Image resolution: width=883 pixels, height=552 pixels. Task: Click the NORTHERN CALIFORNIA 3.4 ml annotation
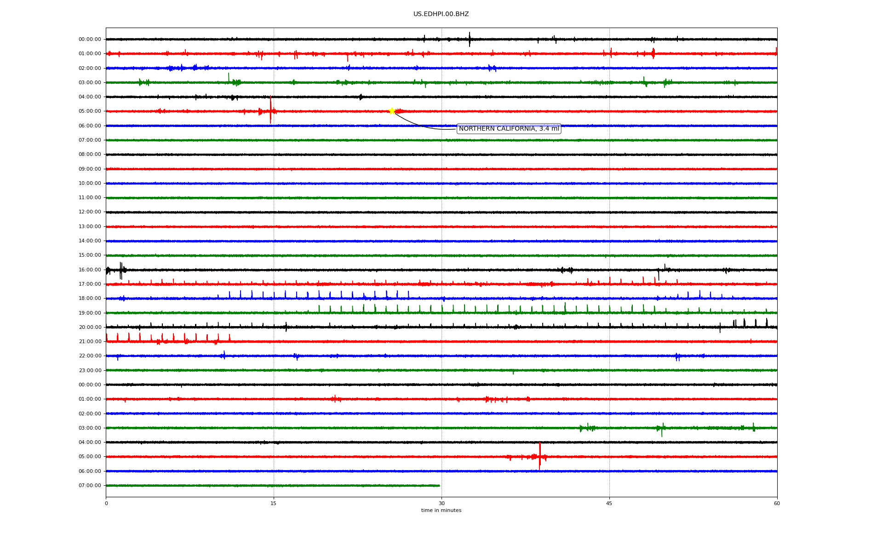click(509, 129)
